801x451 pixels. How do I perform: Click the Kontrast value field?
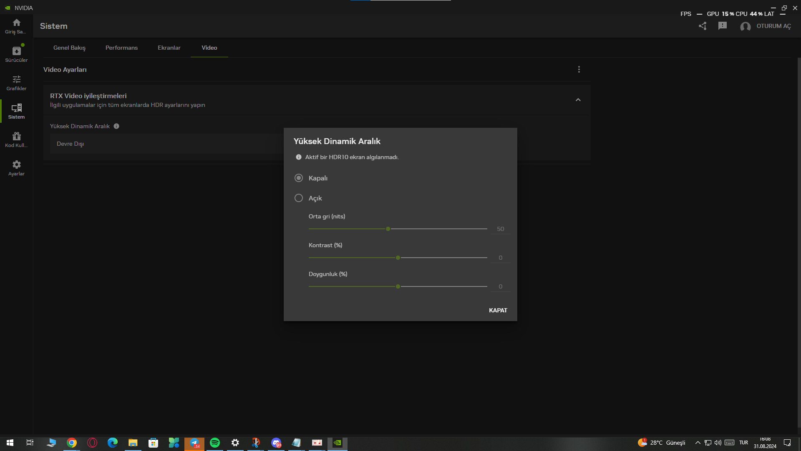point(500,258)
